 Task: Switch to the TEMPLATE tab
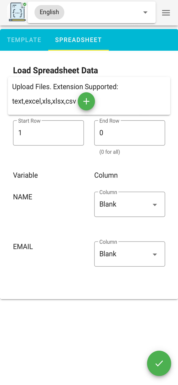click(24, 40)
